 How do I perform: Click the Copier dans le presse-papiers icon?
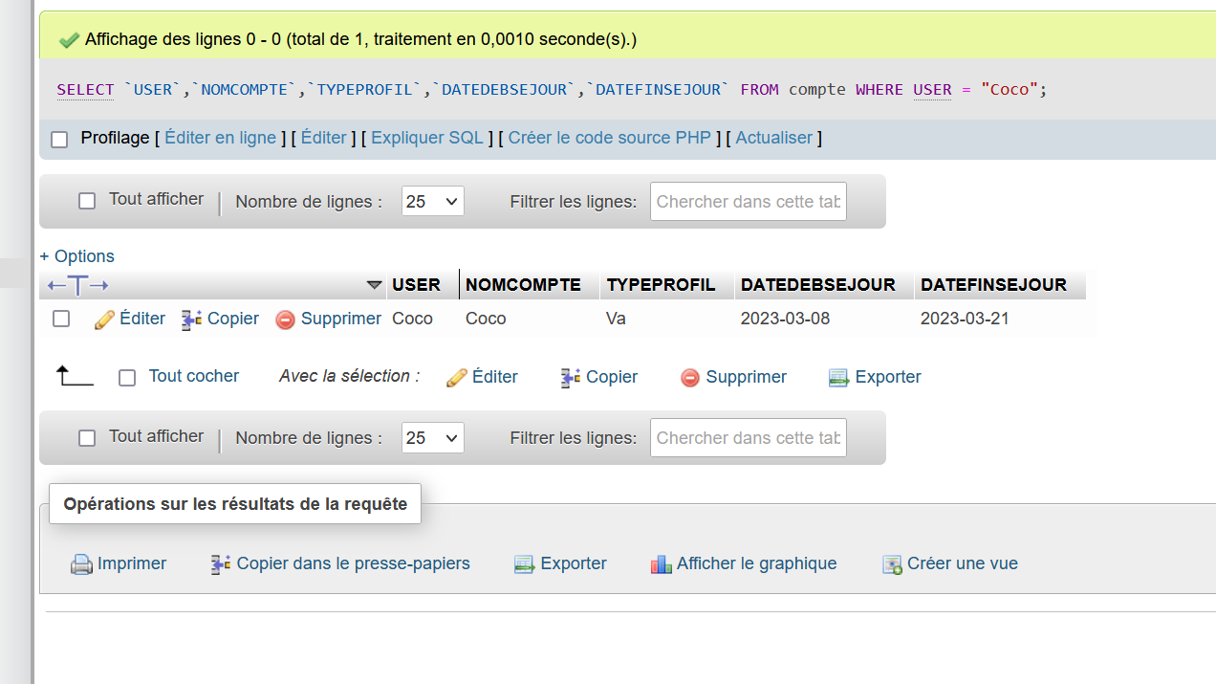pyautogui.click(x=221, y=564)
